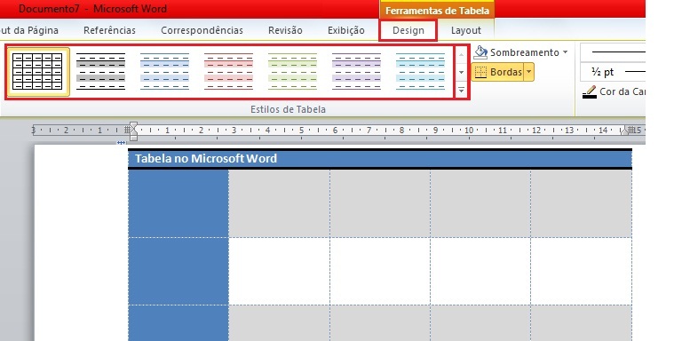Apply the green banded table style

292,72
